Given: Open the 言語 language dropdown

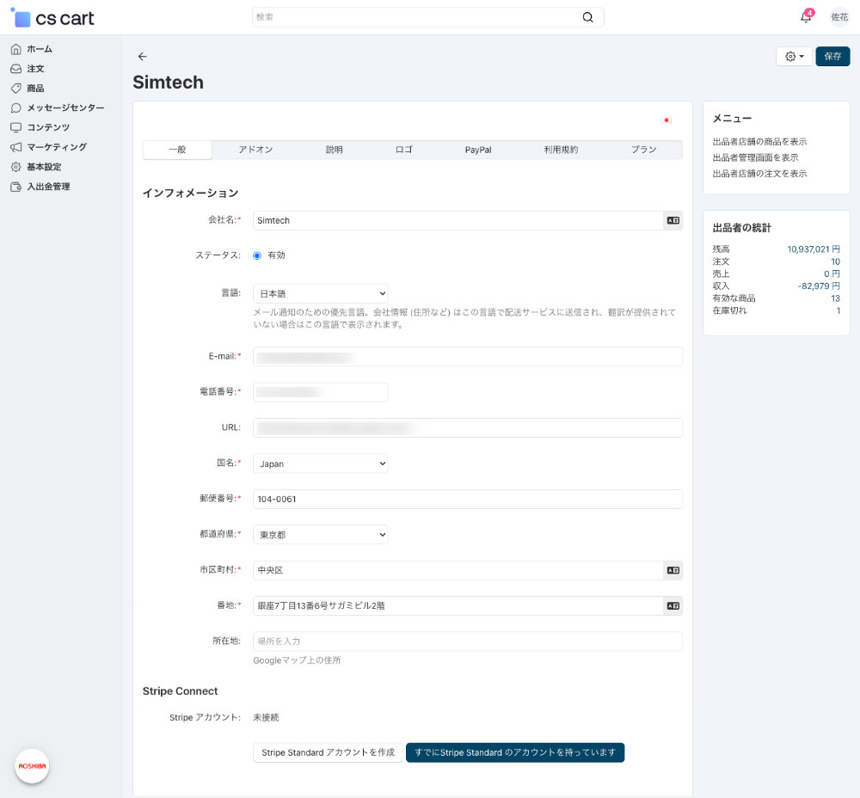Looking at the screenshot, I should point(320,294).
